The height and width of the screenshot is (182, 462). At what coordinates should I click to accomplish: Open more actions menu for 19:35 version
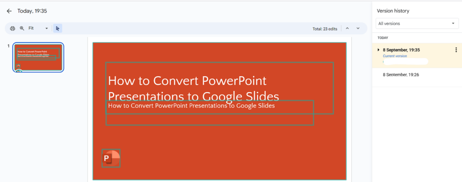coord(456,50)
